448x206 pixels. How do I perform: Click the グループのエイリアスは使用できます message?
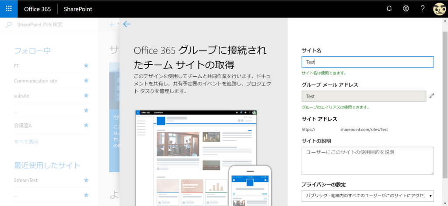[x=336, y=108]
